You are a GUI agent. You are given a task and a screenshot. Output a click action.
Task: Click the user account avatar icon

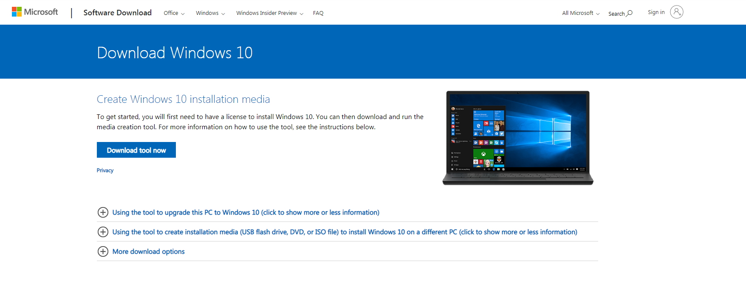tap(677, 12)
